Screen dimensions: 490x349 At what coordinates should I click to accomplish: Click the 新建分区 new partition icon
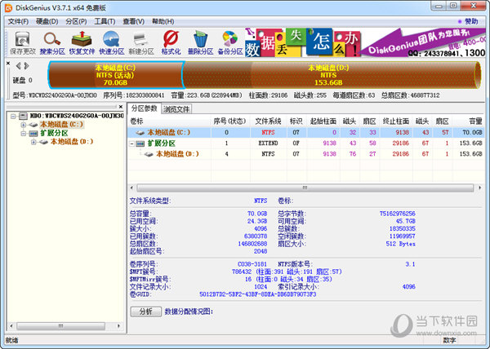coord(141,43)
